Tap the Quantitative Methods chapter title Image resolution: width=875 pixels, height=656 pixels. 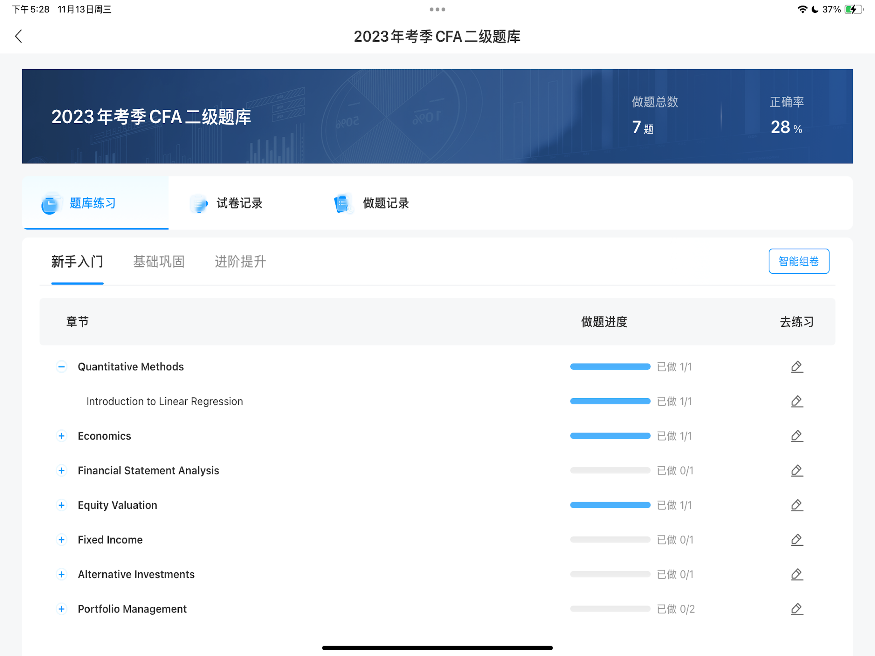pos(131,366)
